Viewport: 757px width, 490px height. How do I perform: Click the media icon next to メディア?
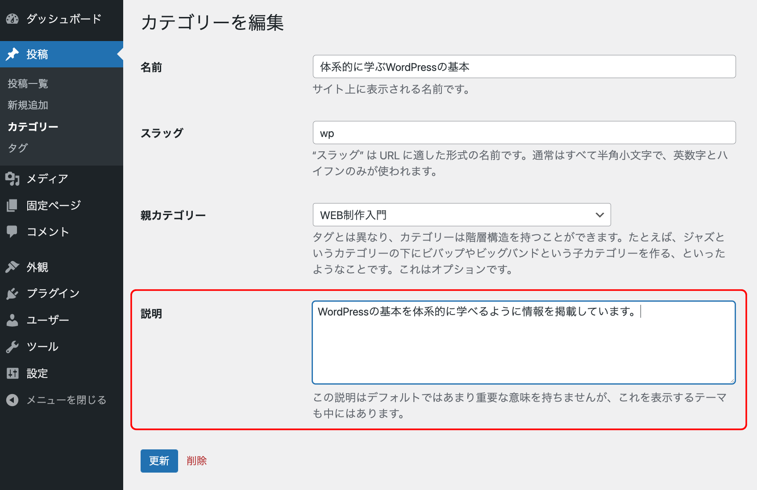12,179
